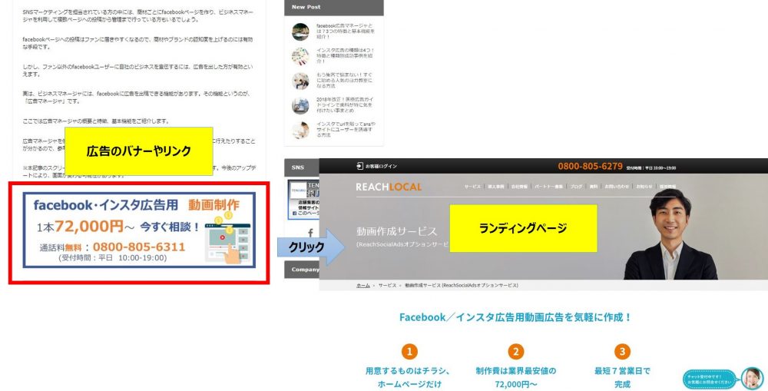
Task: Click the 動画作成サービス breadcrumb text
Action: tap(462, 285)
